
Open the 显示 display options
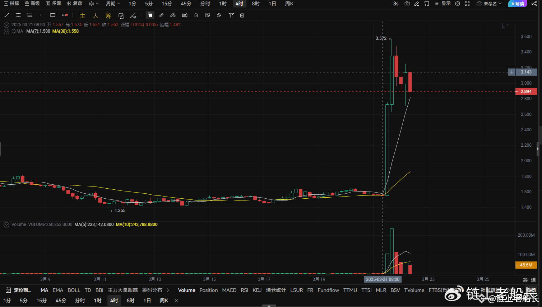(x=443, y=4)
